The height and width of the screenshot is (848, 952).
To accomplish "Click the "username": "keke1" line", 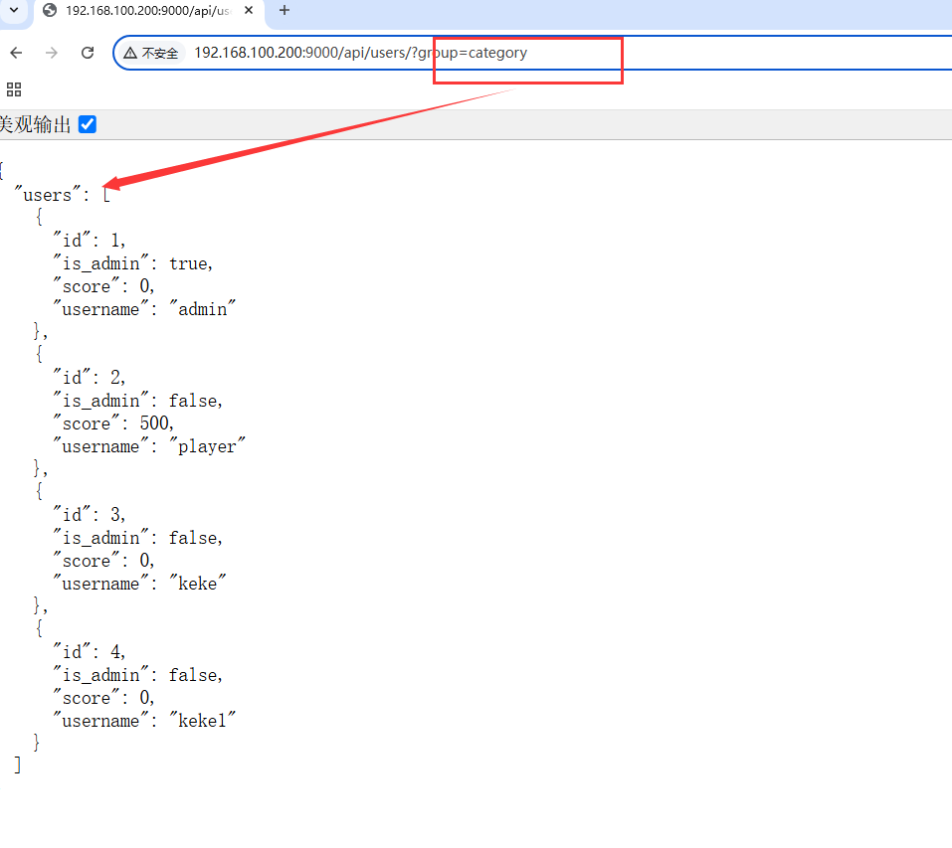I will [x=144, y=721].
